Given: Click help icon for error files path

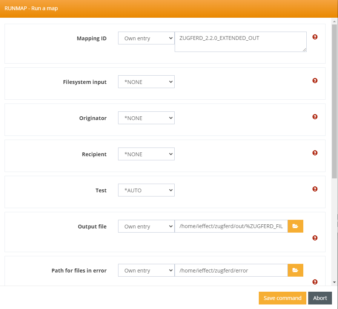Looking at the screenshot, I should 315,282.
